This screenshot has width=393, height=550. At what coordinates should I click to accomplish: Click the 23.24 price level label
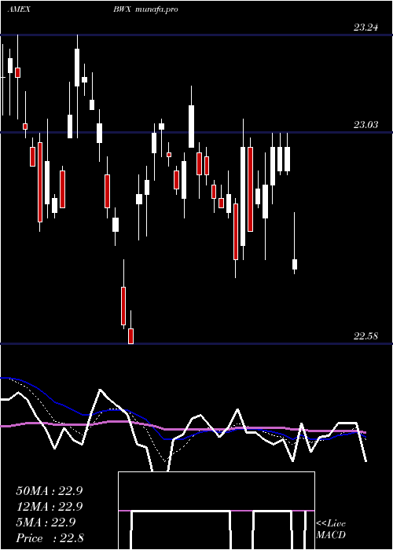tap(365, 27)
